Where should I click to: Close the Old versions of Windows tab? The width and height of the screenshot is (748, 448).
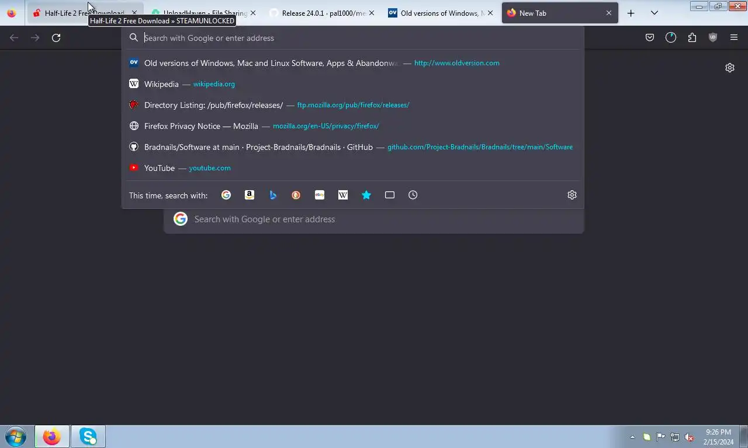(490, 13)
